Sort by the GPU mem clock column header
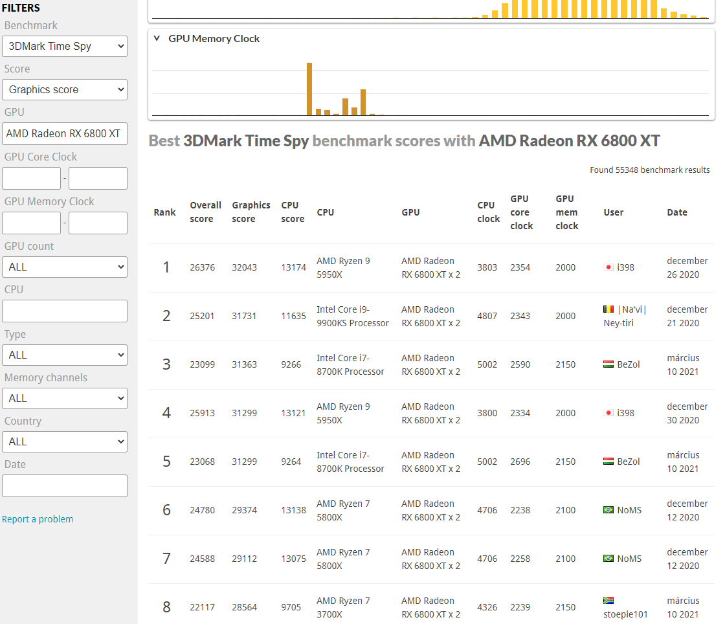Image resolution: width=725 pixels, height=624 pixels. coord(567,212)
